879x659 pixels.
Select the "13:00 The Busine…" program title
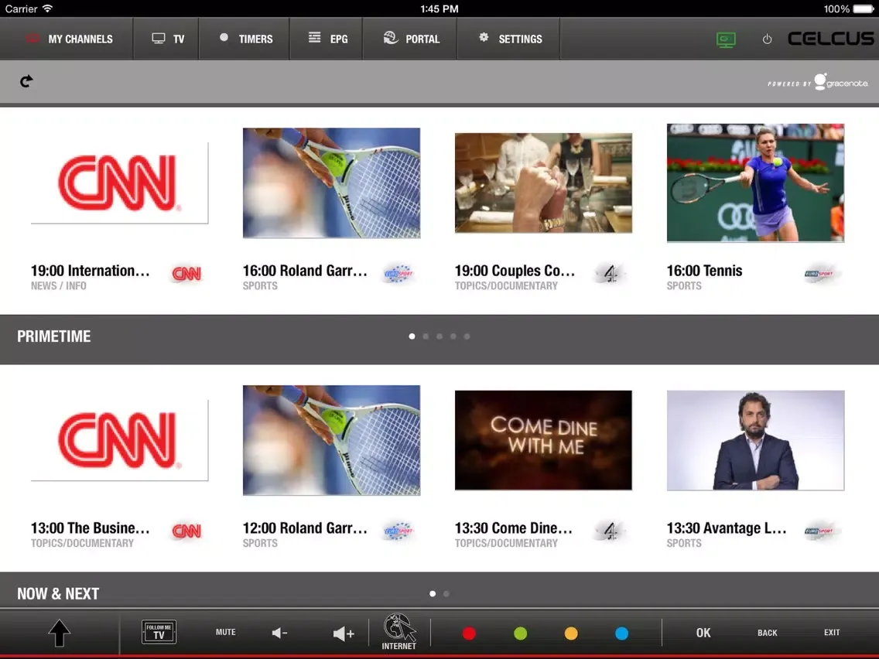coord(91,528)
